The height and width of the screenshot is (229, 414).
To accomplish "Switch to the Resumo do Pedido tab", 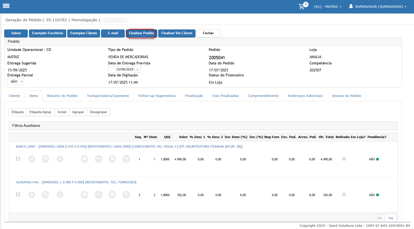I will [62, 96].
